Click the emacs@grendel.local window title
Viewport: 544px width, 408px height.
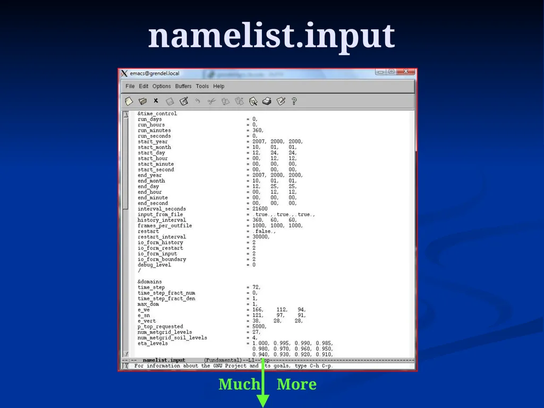coord(155,73)
